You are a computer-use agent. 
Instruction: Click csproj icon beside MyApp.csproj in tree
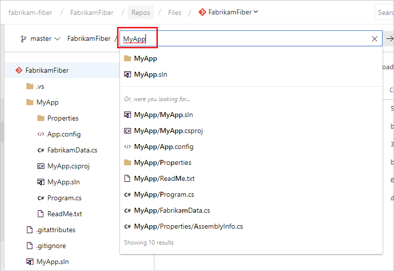click(41, 166)
